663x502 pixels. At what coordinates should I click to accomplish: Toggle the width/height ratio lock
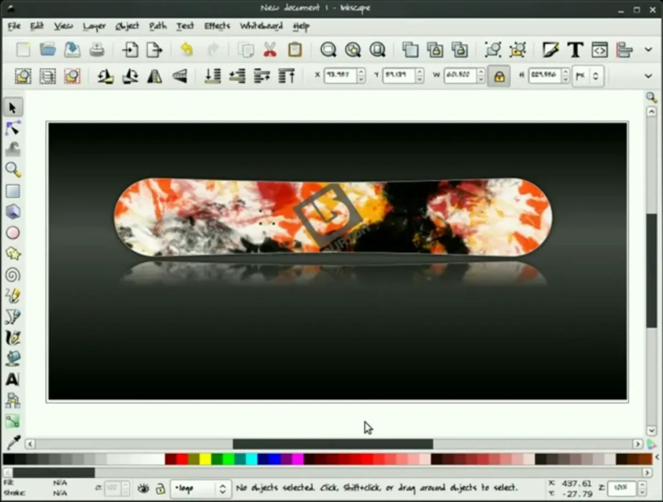(499, 76)
